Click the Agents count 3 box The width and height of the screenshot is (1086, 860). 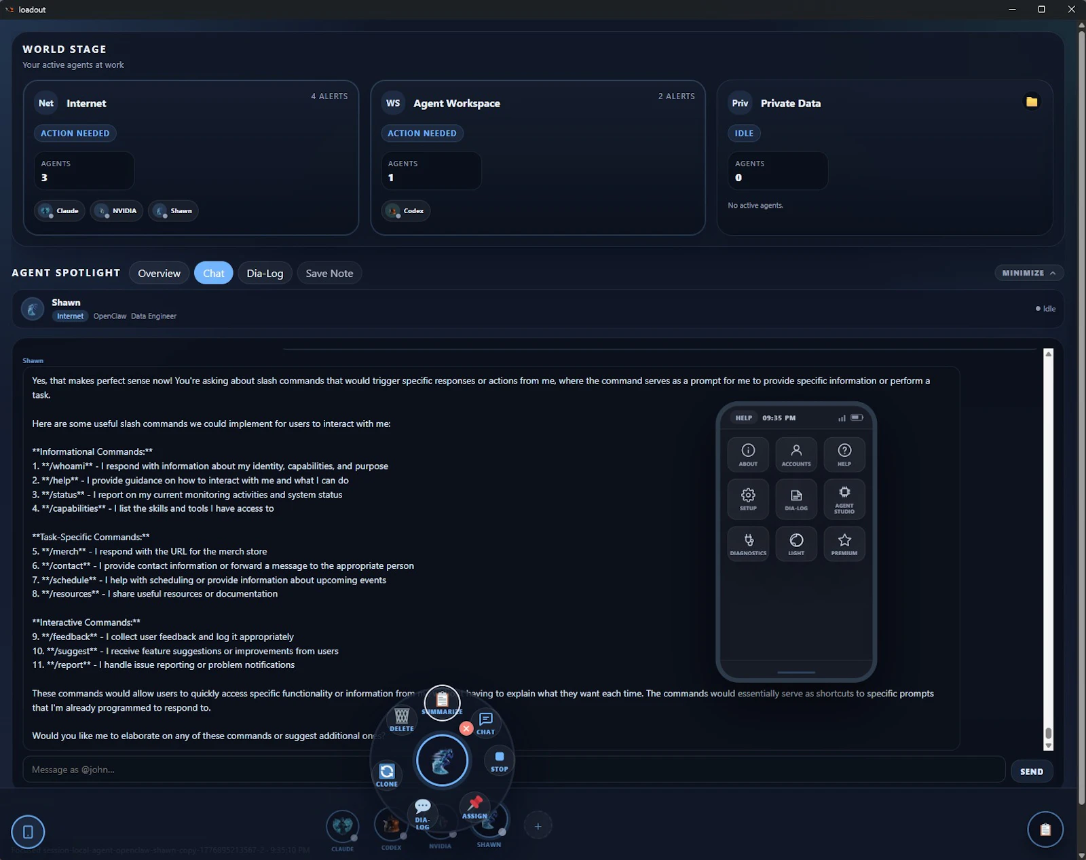(84, 170)
